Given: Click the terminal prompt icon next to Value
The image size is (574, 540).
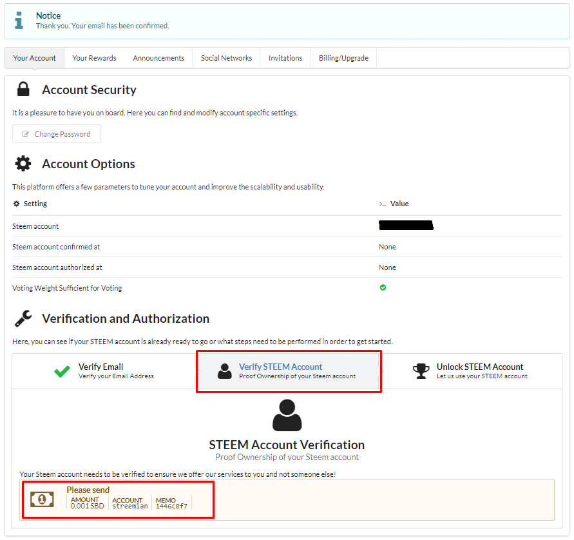Looking at the screenshot, I should pyautogui.click(x=383, y=204).
